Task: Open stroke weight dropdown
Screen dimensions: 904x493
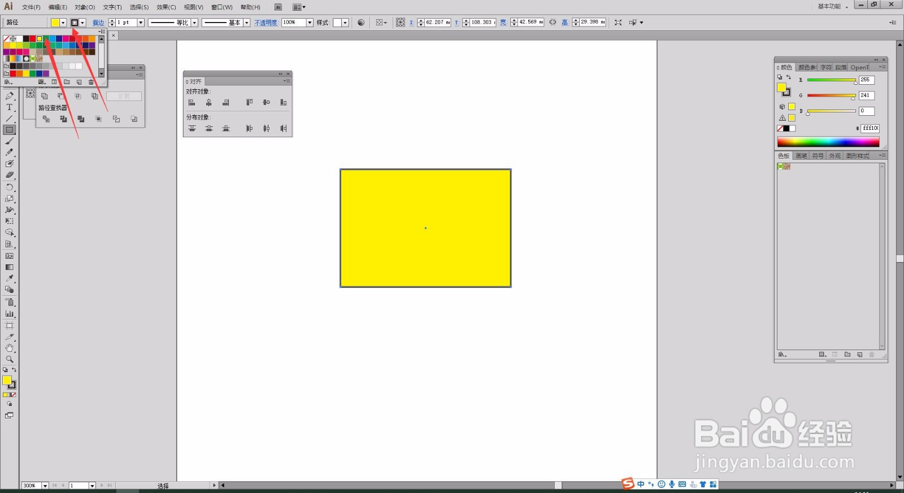Action: 141,23
